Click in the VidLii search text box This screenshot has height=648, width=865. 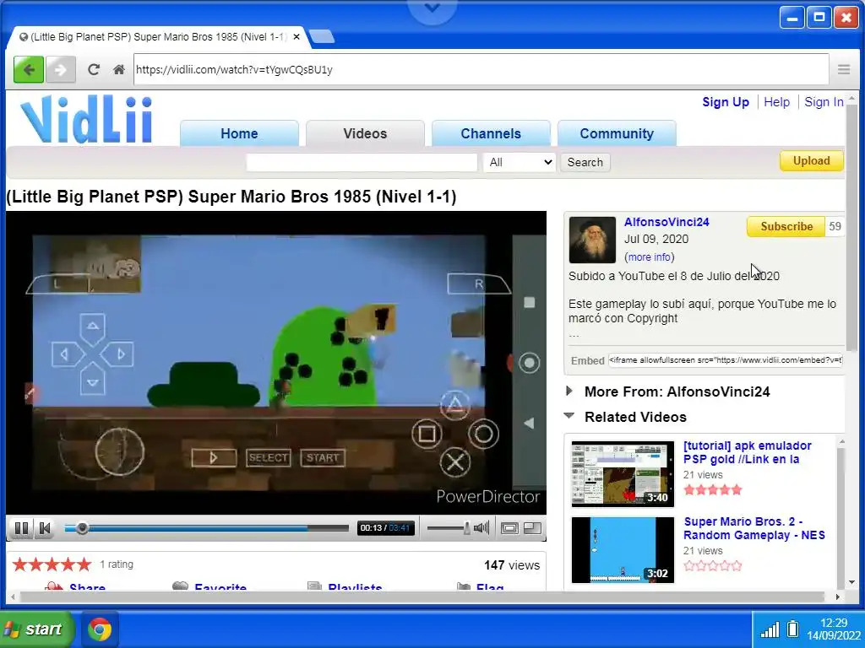click(x=362, y=162)
